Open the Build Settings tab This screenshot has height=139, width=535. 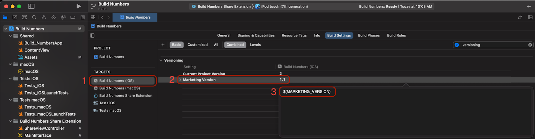pyautogui.click(x=339, y=35)
